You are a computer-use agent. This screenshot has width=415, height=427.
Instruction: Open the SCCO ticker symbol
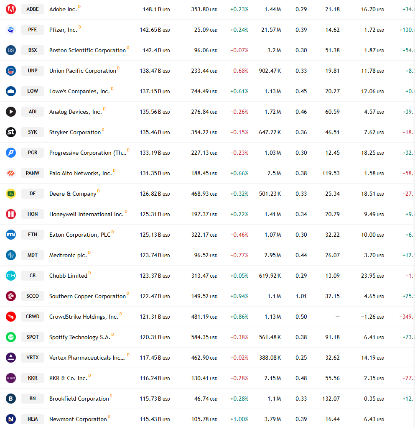(x=33, y=296)
